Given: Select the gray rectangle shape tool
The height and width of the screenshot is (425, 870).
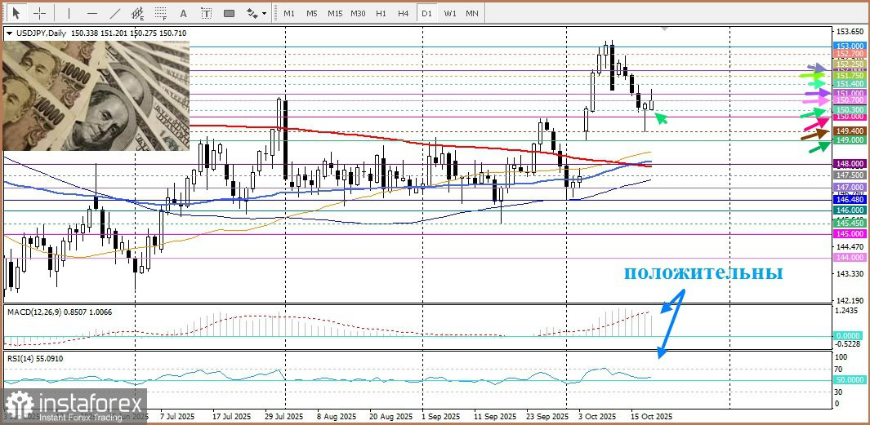Looking at the screenshot, I should coord(230,13).
